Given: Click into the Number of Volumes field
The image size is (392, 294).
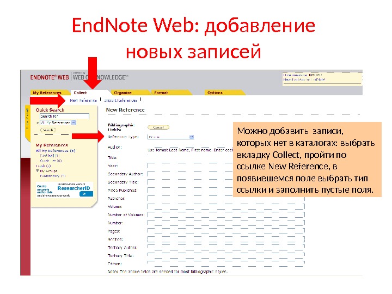Looking at the screenshot, I should click(226, 215).
